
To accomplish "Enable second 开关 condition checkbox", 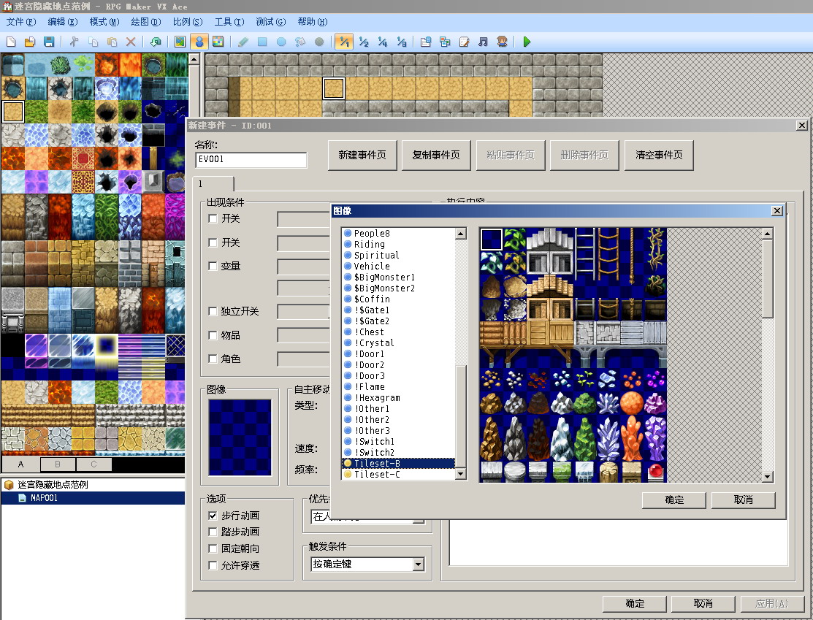I will [213, 242].
